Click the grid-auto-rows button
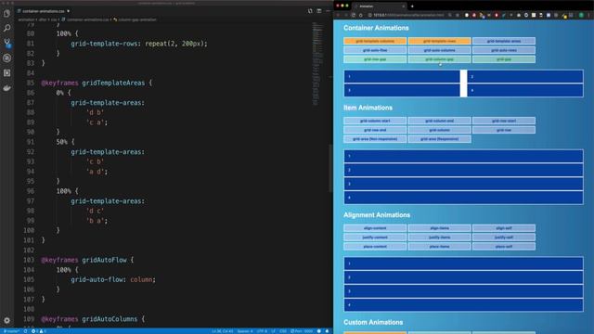This screenshot has width=594, height=334. pos(504,50)
